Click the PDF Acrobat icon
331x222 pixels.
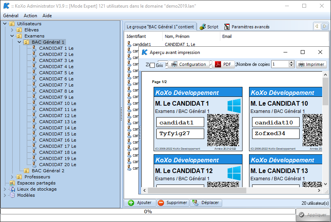tap(218, 64)
